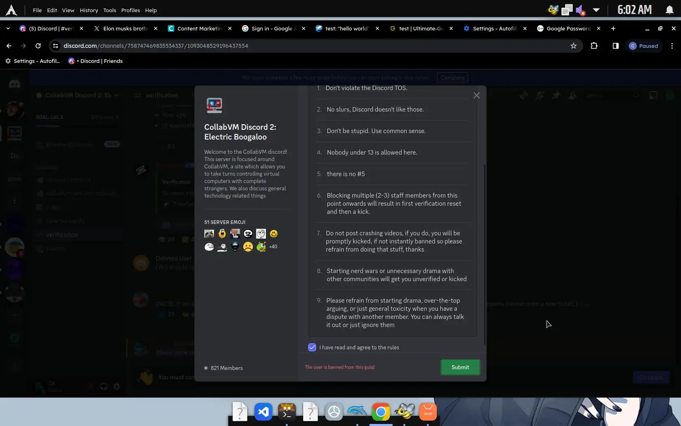Image resolution: width=681 pixels, height=426 pixels.
Task: View site information for discord.com
Action: [x=56, y=46]
